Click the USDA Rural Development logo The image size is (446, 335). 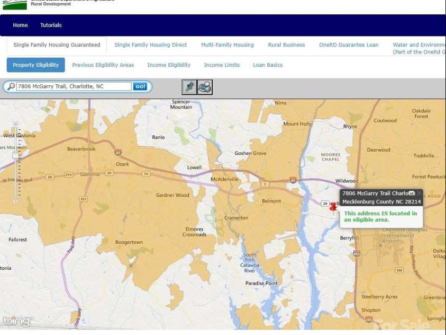pyautogui.click(x=15, y=5)
